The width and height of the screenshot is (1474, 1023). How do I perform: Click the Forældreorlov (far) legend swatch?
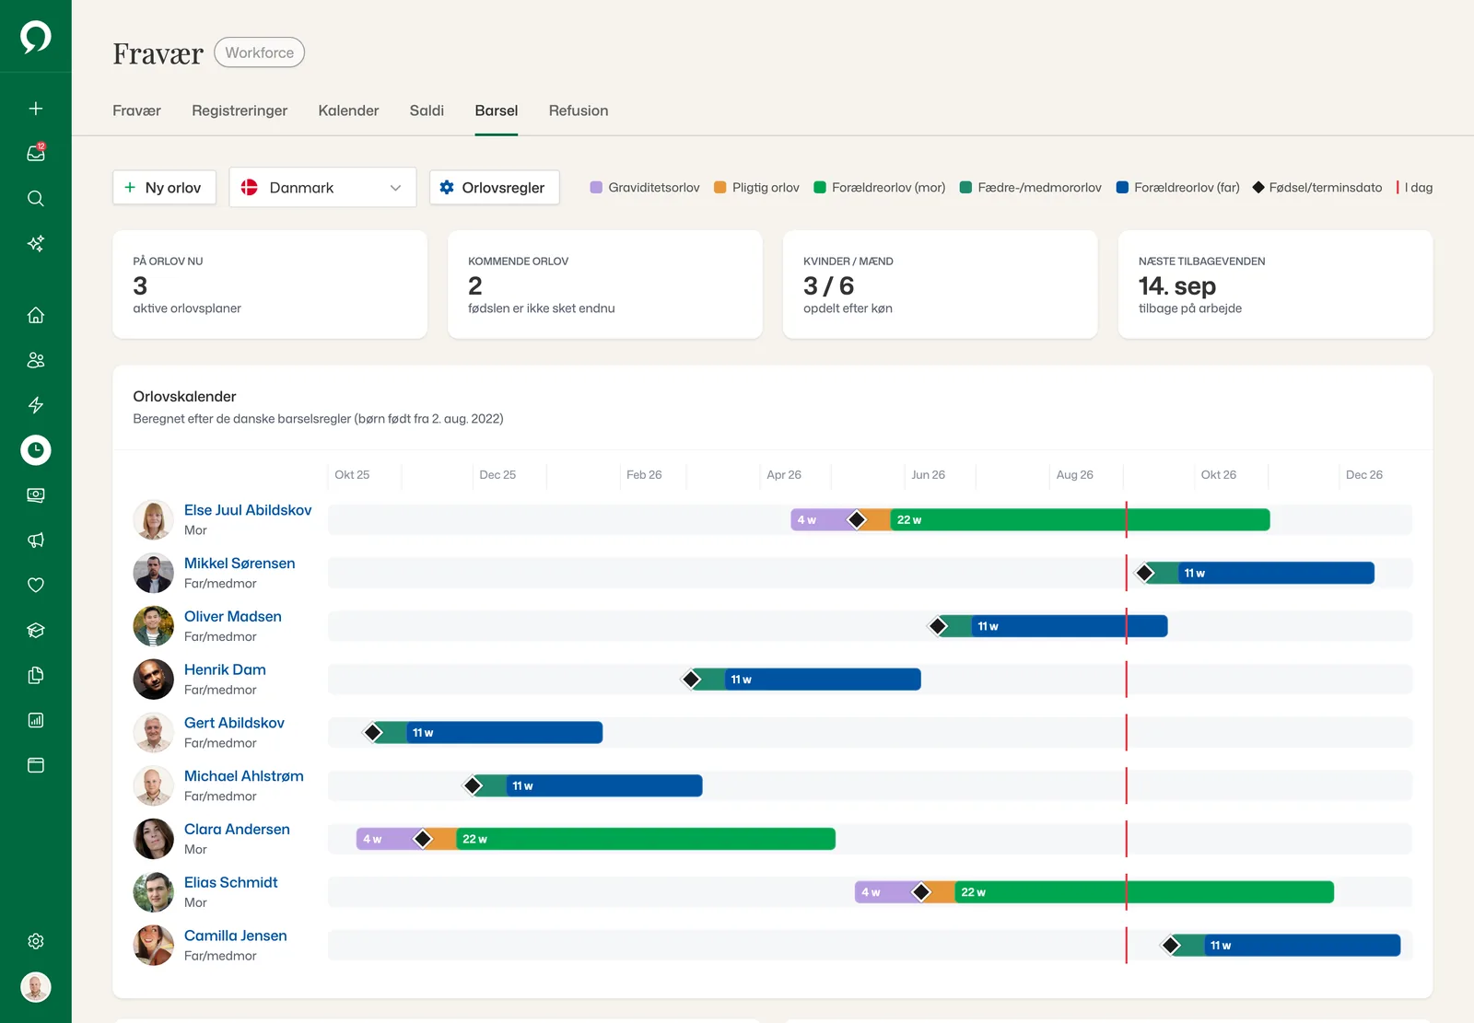coord(1122,187)
